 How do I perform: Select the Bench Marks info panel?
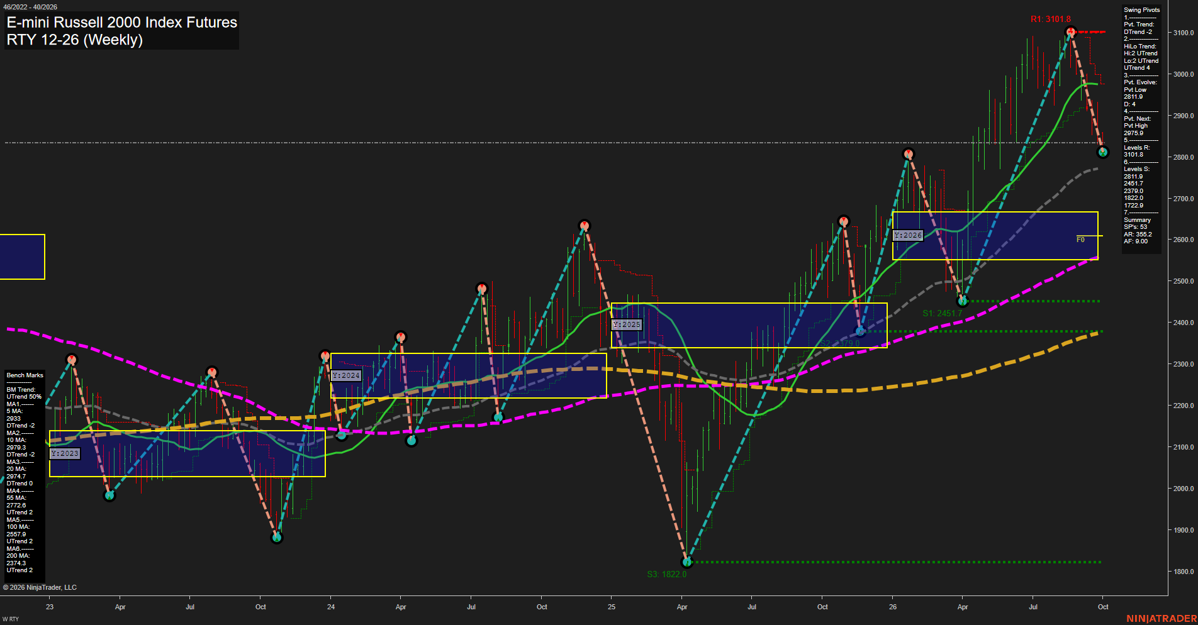pos(25,473)
